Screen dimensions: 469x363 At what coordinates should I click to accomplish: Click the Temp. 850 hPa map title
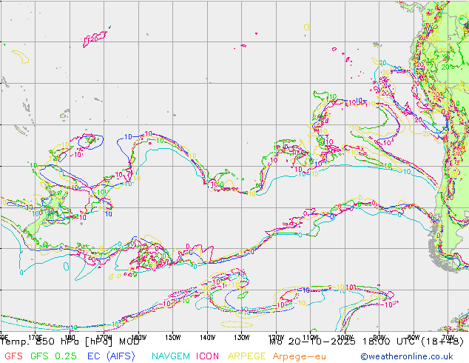pyautogui.click(x=70, y=342)
